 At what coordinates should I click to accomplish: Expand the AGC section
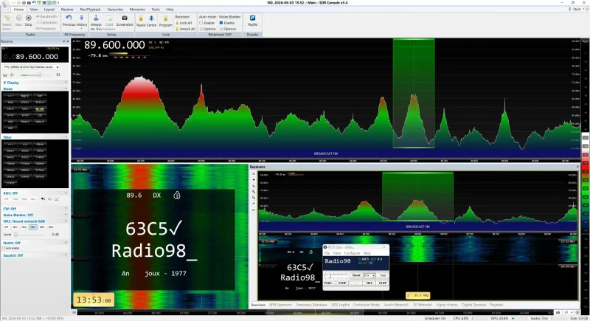[x=66, y=193]
